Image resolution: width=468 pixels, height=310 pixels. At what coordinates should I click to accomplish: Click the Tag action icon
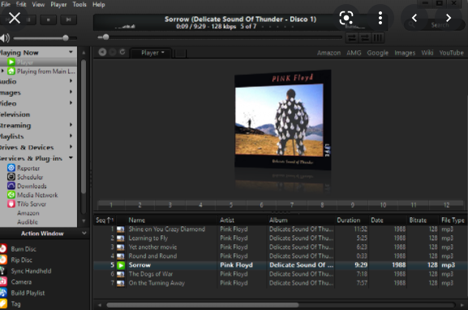[x=3, y=304]
